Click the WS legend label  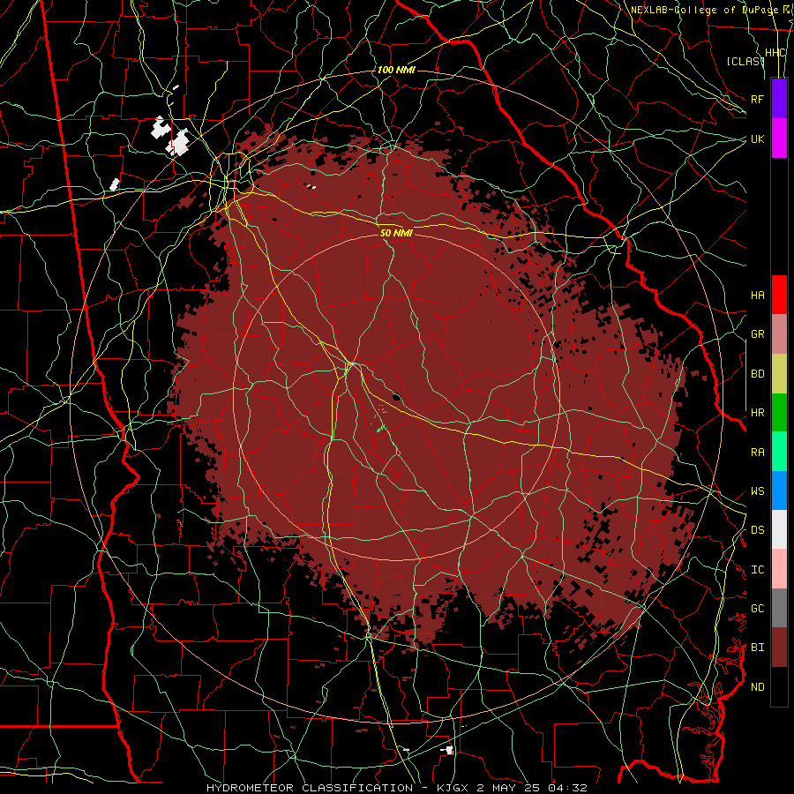757,491
